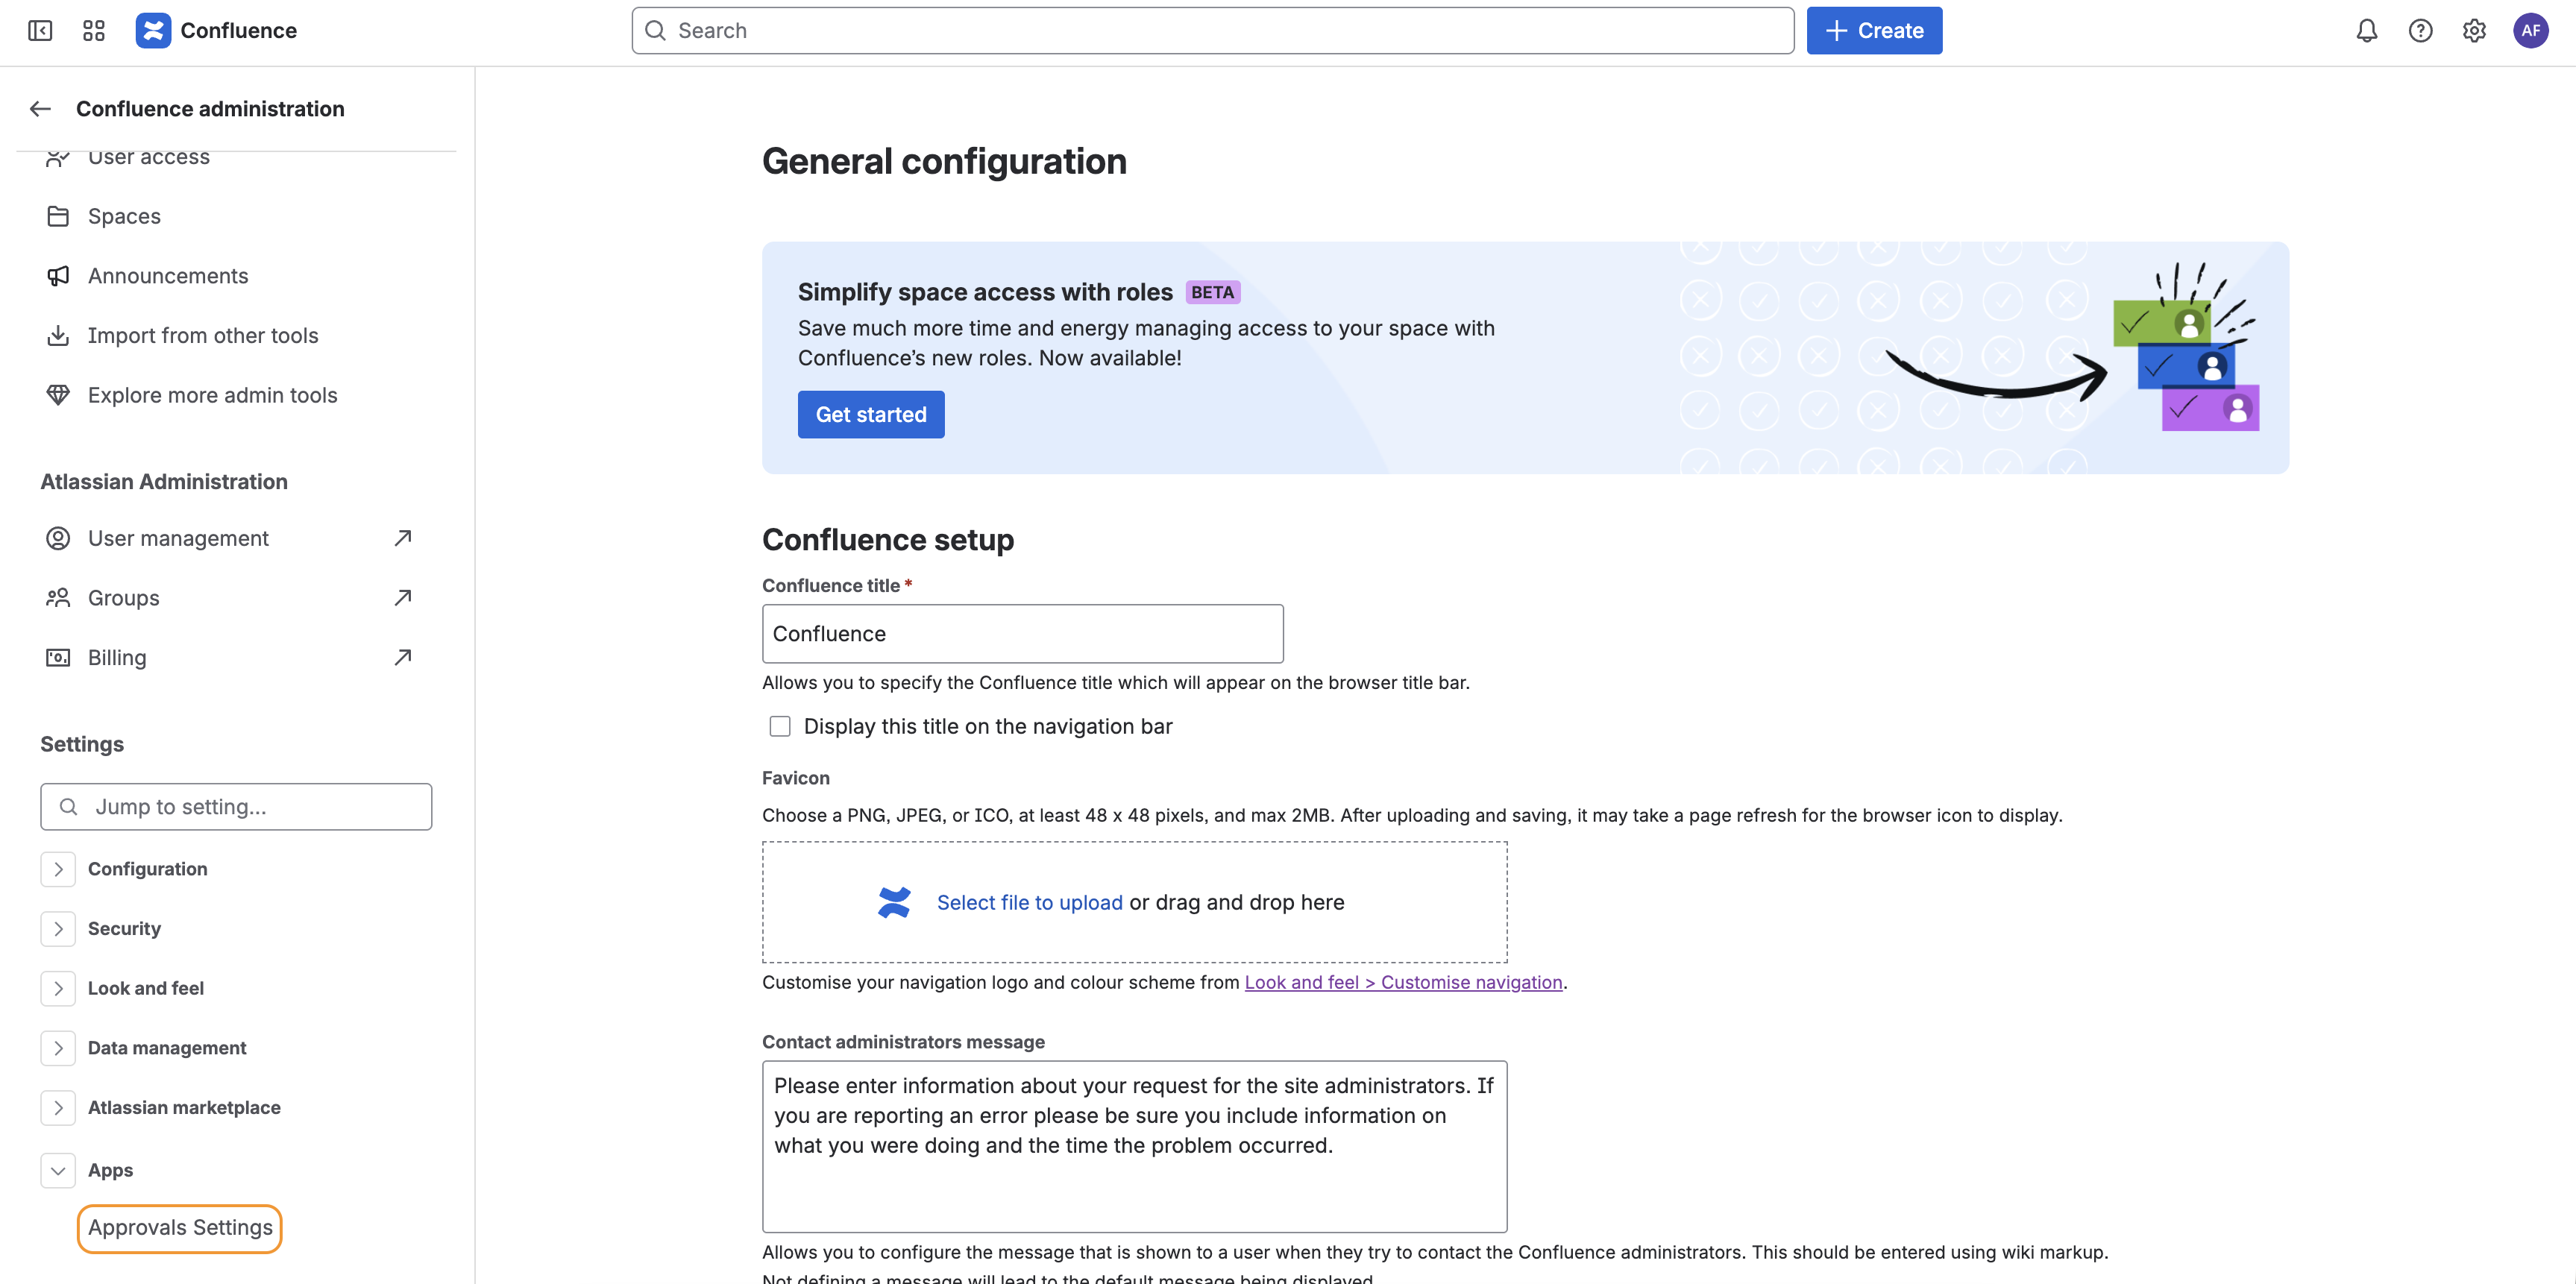
Task: Open the Look and feel > Customise navigation link
Action: pos(1402,982)
